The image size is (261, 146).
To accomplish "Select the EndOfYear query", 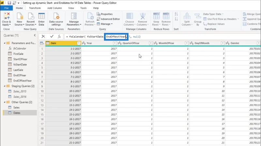I will coord(20,75).
